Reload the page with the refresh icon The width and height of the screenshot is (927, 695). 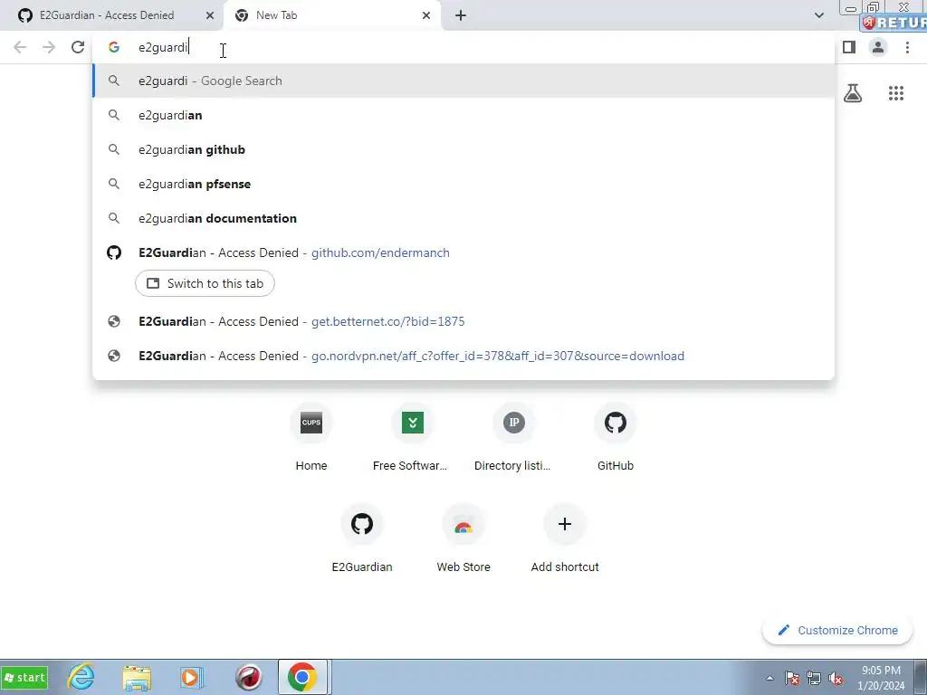tap(78, 47)
